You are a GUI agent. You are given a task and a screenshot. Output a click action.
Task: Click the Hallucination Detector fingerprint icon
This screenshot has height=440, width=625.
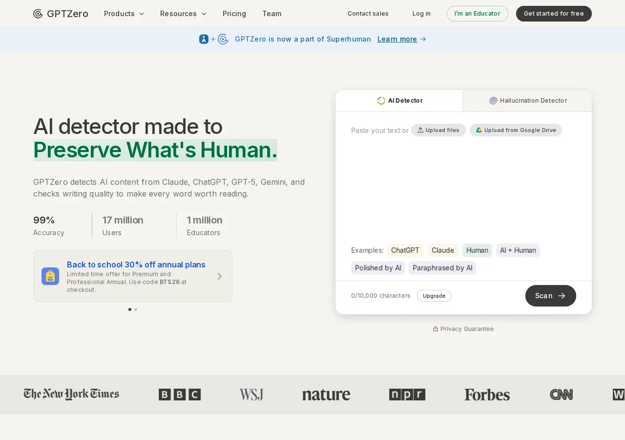pyautogui.click(x=493, y=101)
